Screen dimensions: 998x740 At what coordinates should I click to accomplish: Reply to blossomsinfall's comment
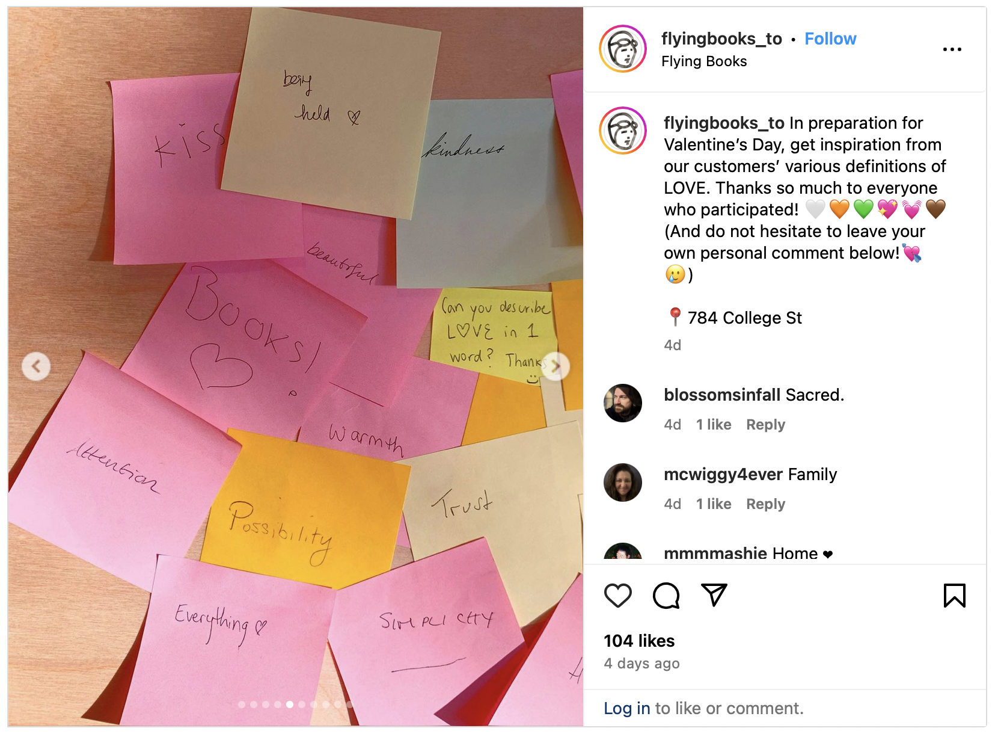[x=765, y=424]
